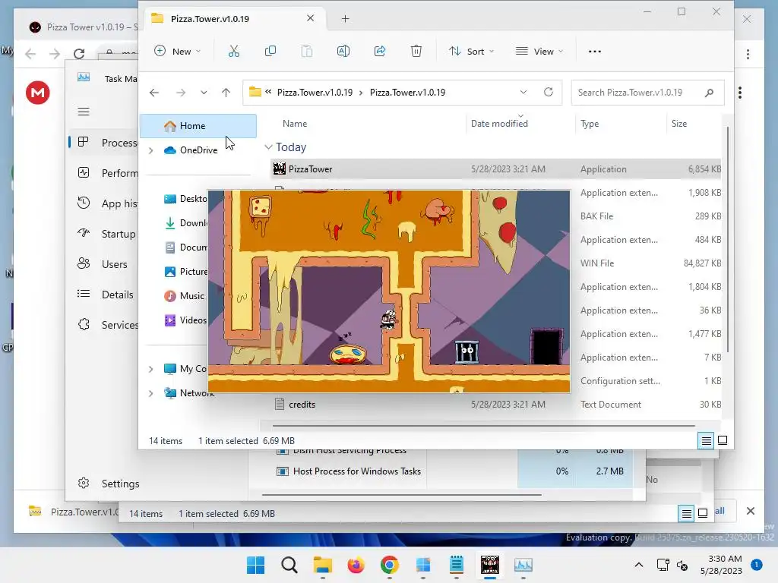The width and height of the screenshot is (778, 583).
Task: Open the See more ellipsis in Explorer toolbar
Action: point(594,52)
